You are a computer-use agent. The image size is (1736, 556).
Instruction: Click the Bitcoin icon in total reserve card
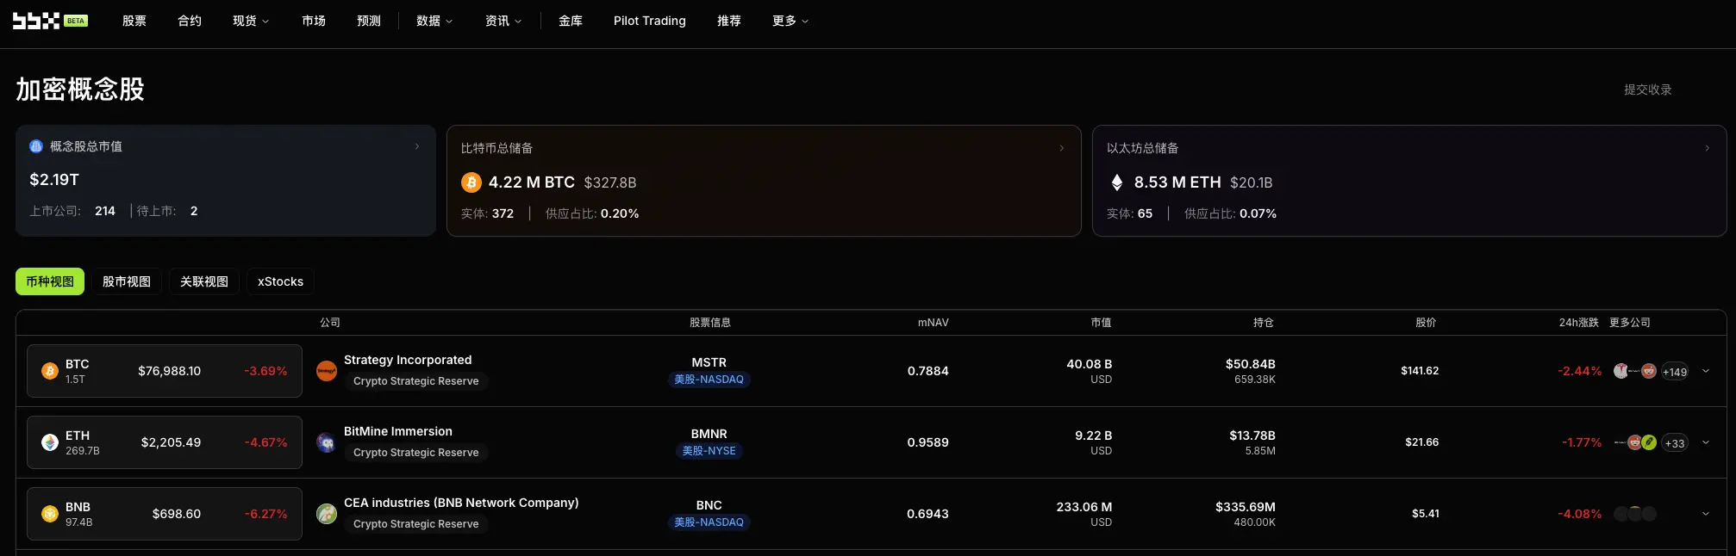[471, 182]
